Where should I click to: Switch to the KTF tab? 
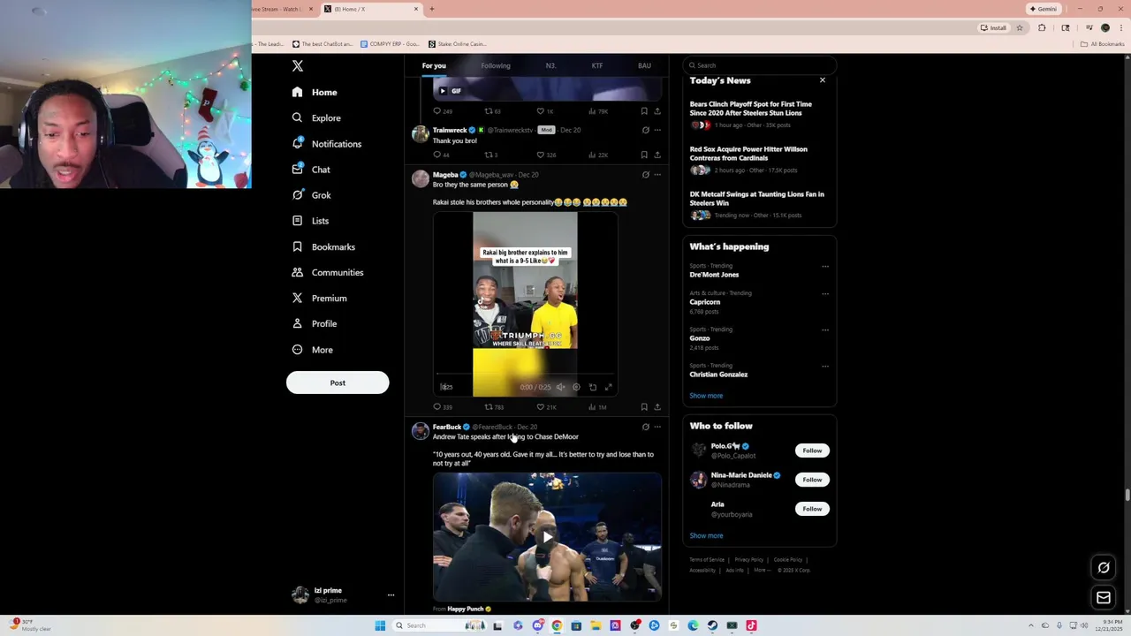coord(597,65)
